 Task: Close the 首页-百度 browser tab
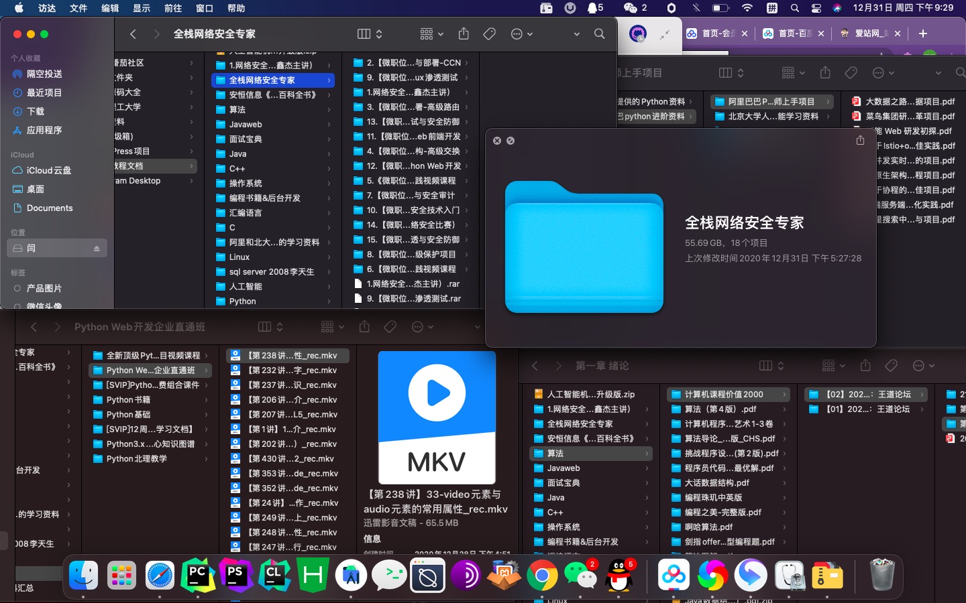point(821,33)
